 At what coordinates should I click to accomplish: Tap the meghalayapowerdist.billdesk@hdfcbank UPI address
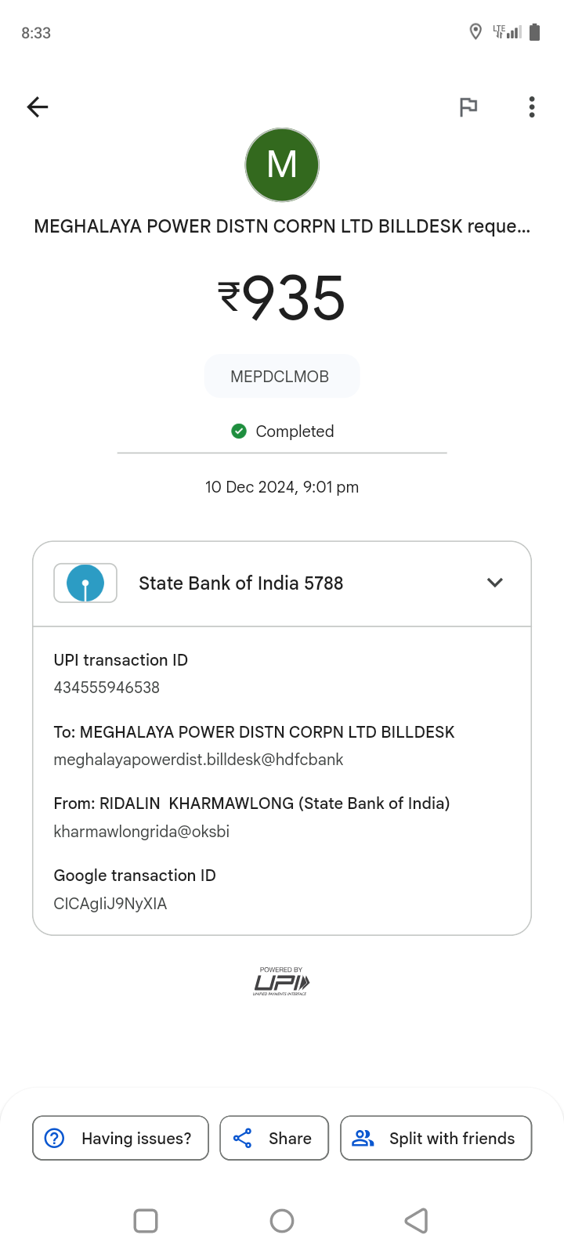[x=198, y=760]
